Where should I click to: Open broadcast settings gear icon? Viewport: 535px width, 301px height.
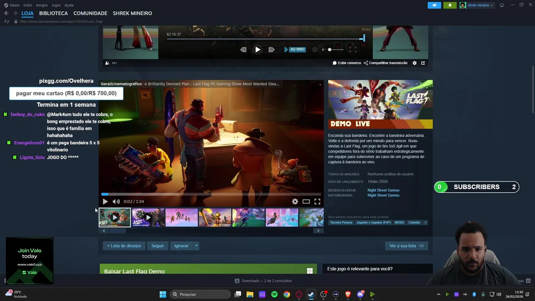(415, 63)
